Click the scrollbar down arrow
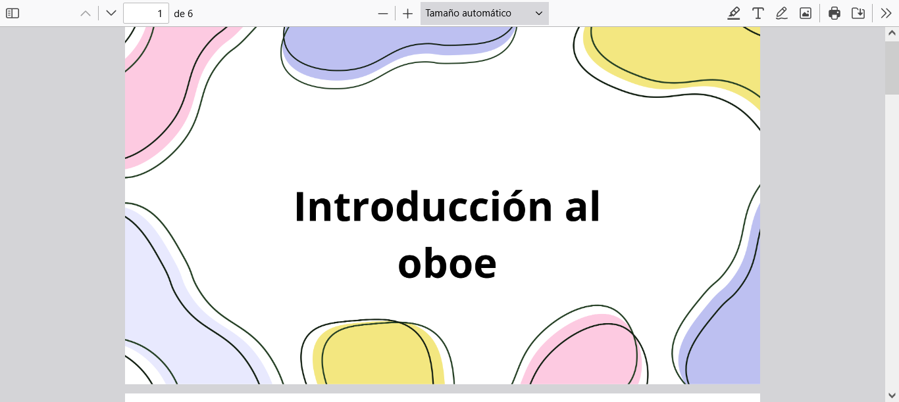Image resolution: width=899 pixels, height=402 pixels. (892, 395)
